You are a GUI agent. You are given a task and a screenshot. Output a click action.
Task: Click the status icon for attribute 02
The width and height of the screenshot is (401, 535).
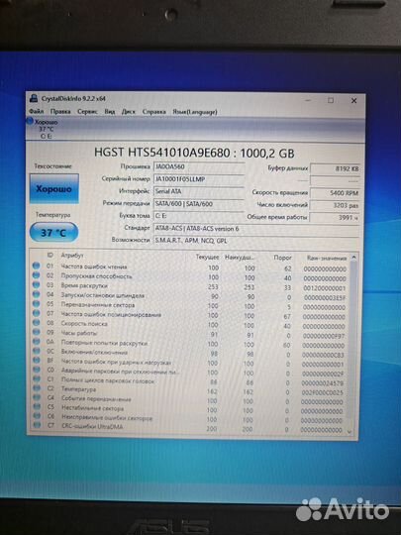pos(37,275)
